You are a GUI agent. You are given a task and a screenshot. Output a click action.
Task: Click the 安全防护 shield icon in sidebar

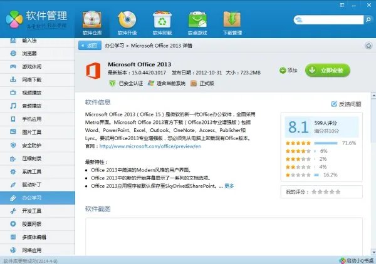click(x=13, y=145)
